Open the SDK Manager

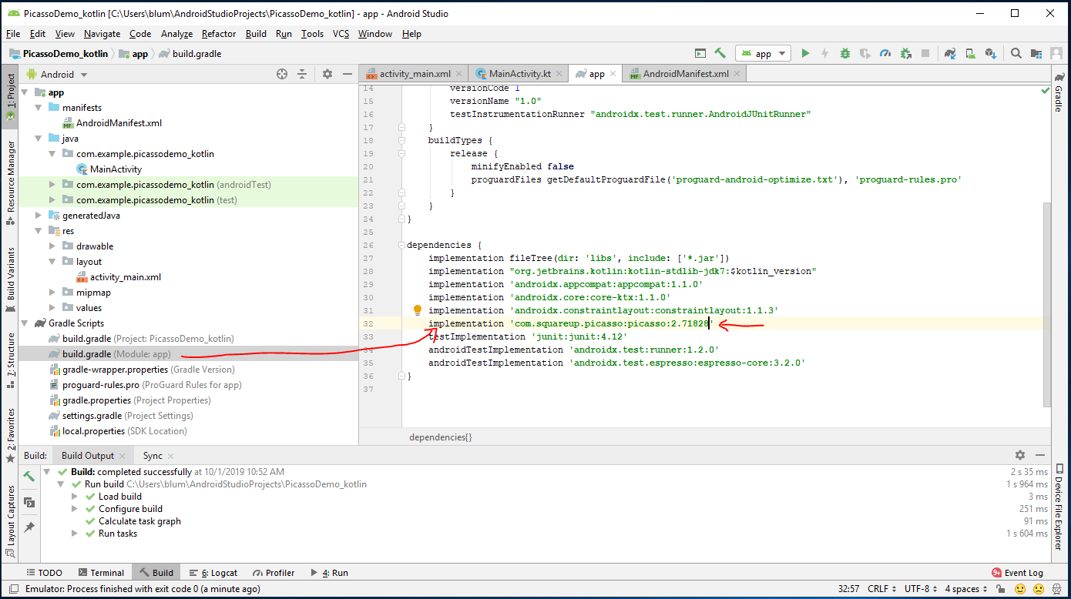click(x=991, y=53)
